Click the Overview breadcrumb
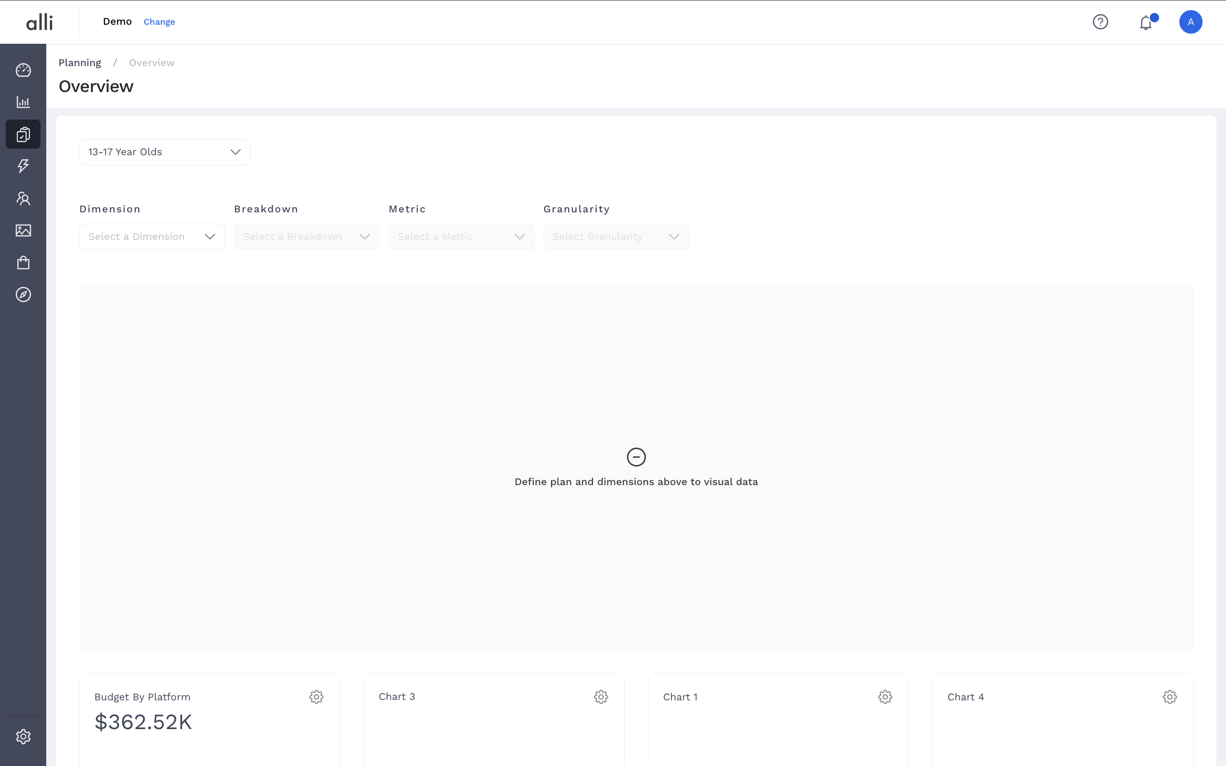 pyautogui.click(x=152, y=63)
